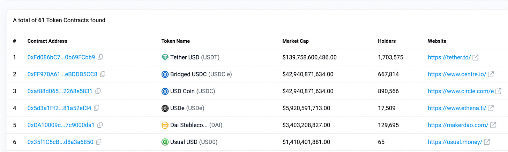Copy the Usual USD contract address
The image size is (508, 152).
99,142
